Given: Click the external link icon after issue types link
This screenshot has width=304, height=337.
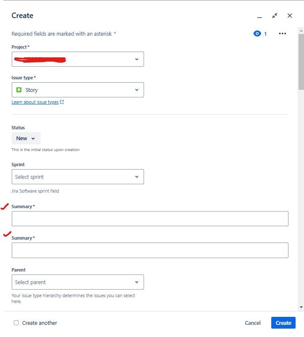Looking at the screenshot, I should [61, 102].
